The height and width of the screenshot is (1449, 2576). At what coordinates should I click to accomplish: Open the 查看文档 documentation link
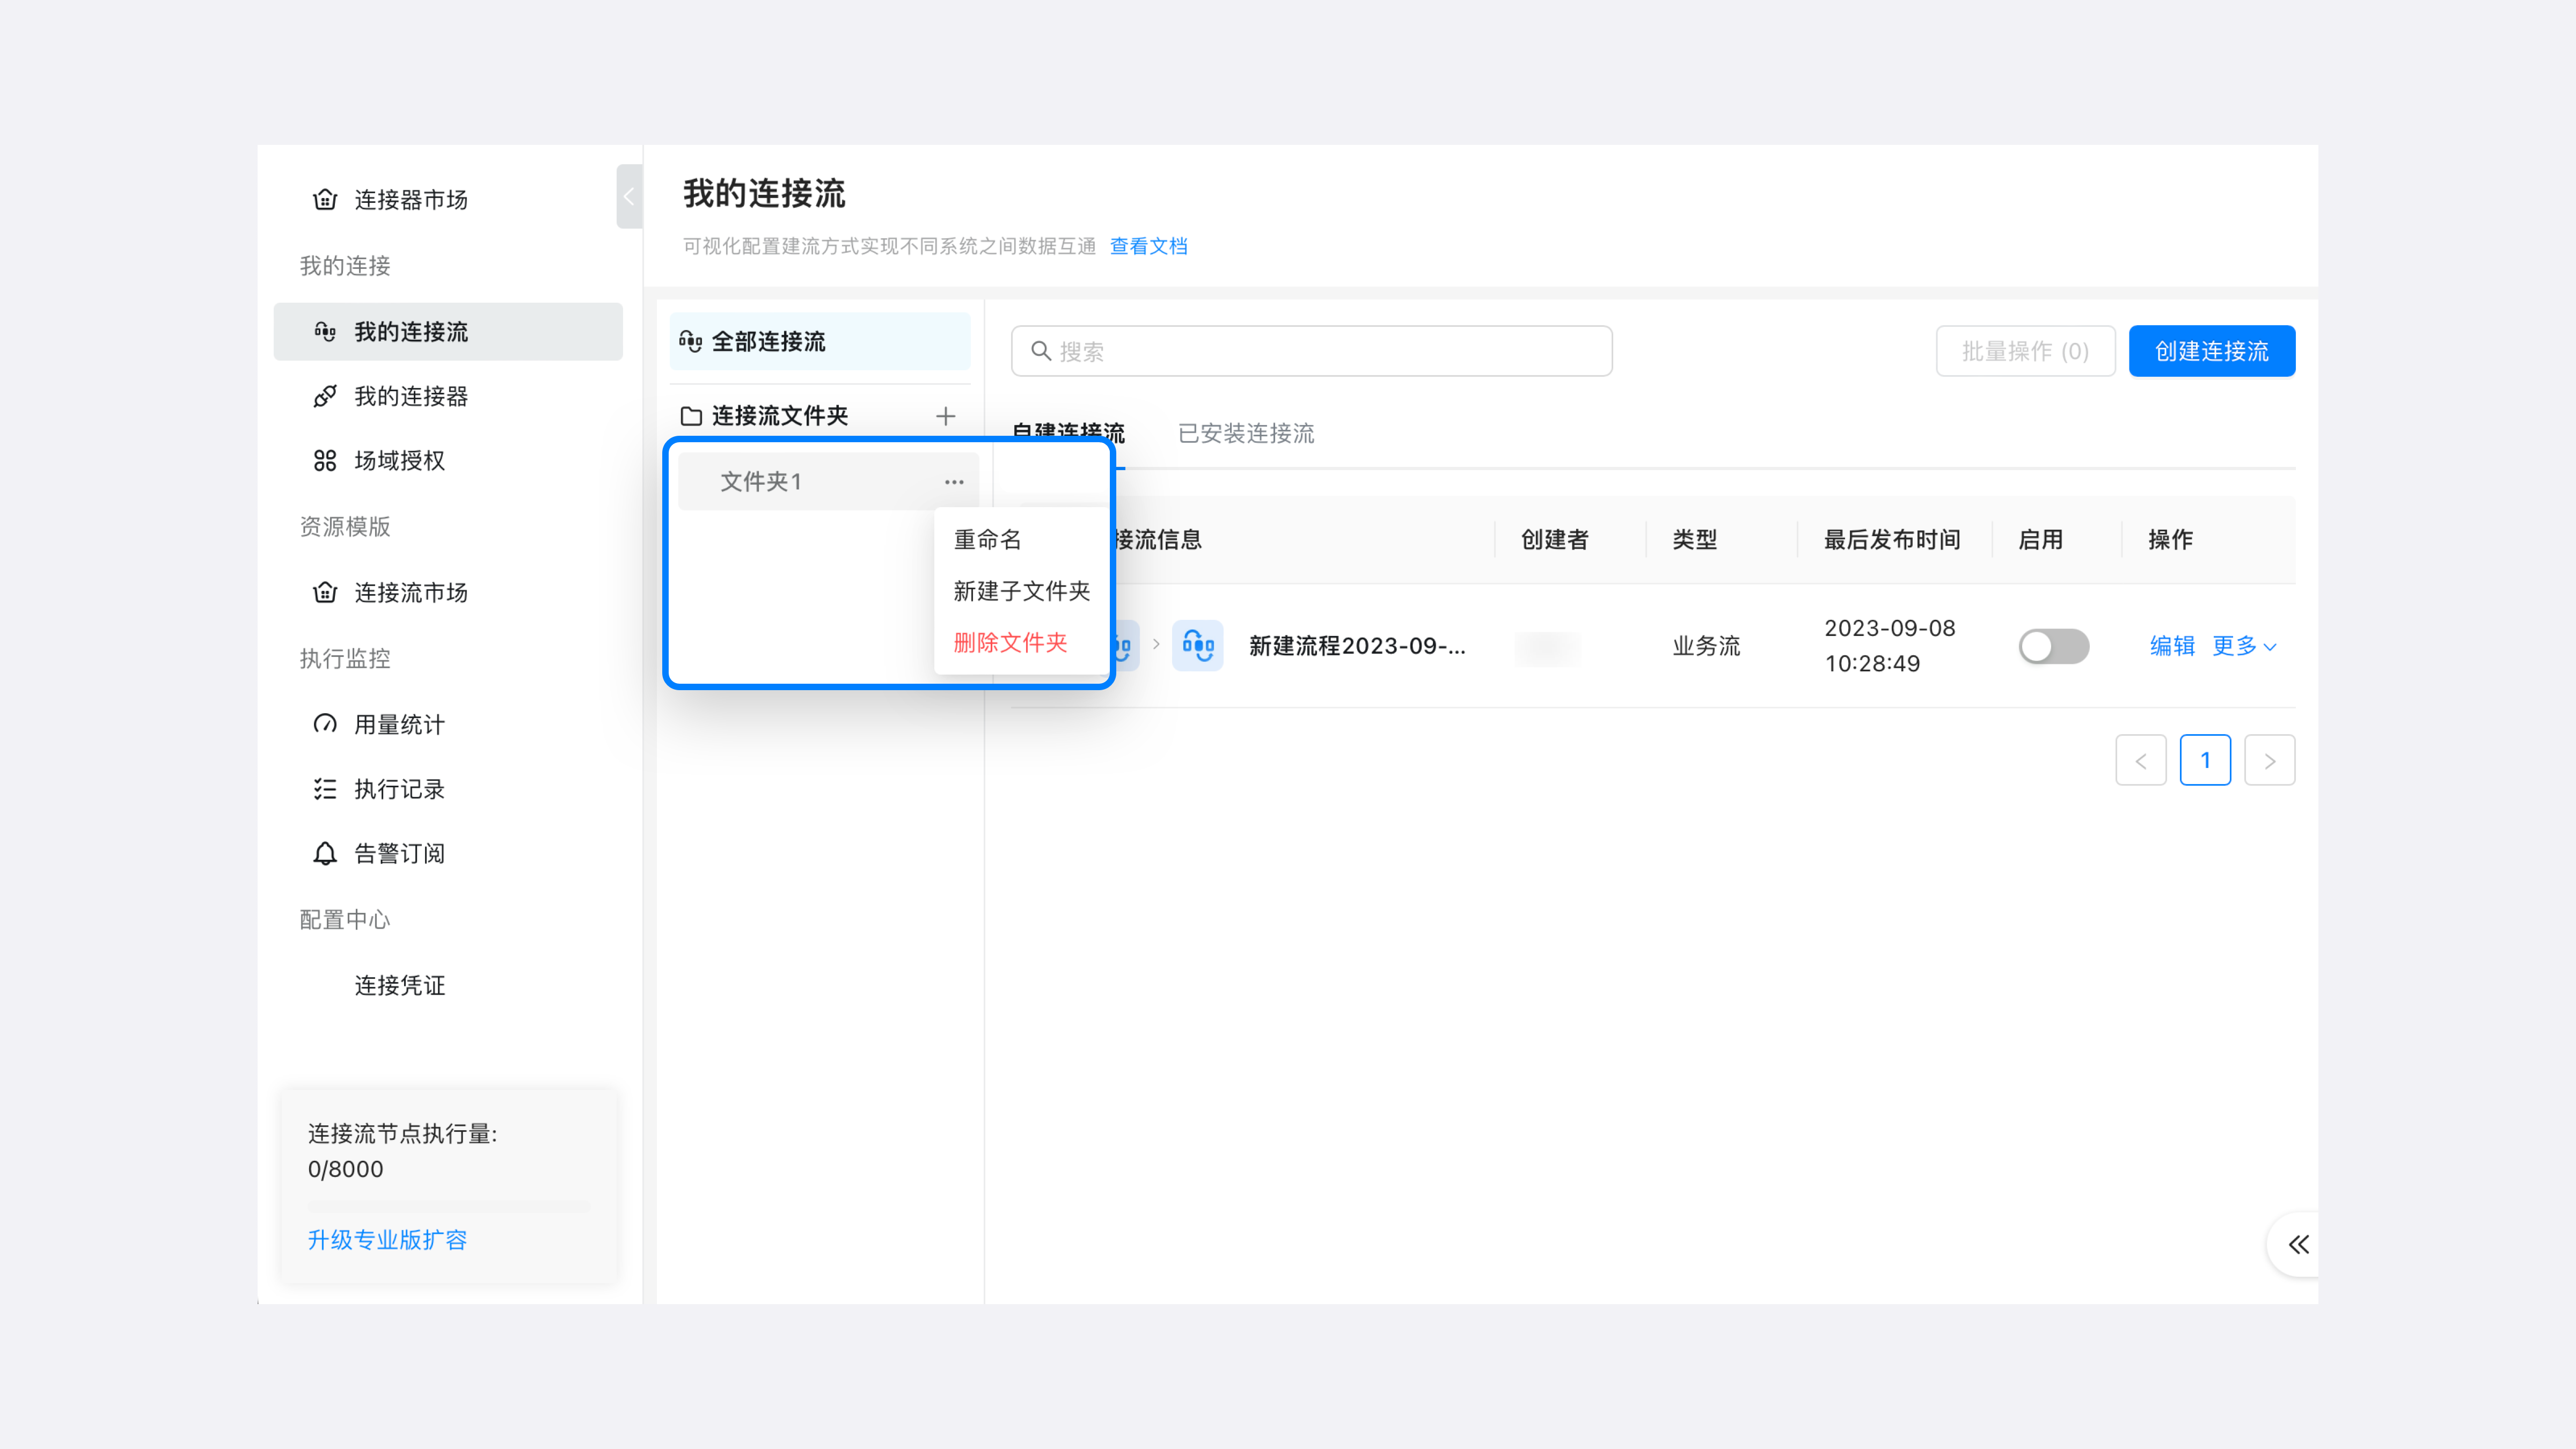pyautogui.click(x=1149, y=246)
